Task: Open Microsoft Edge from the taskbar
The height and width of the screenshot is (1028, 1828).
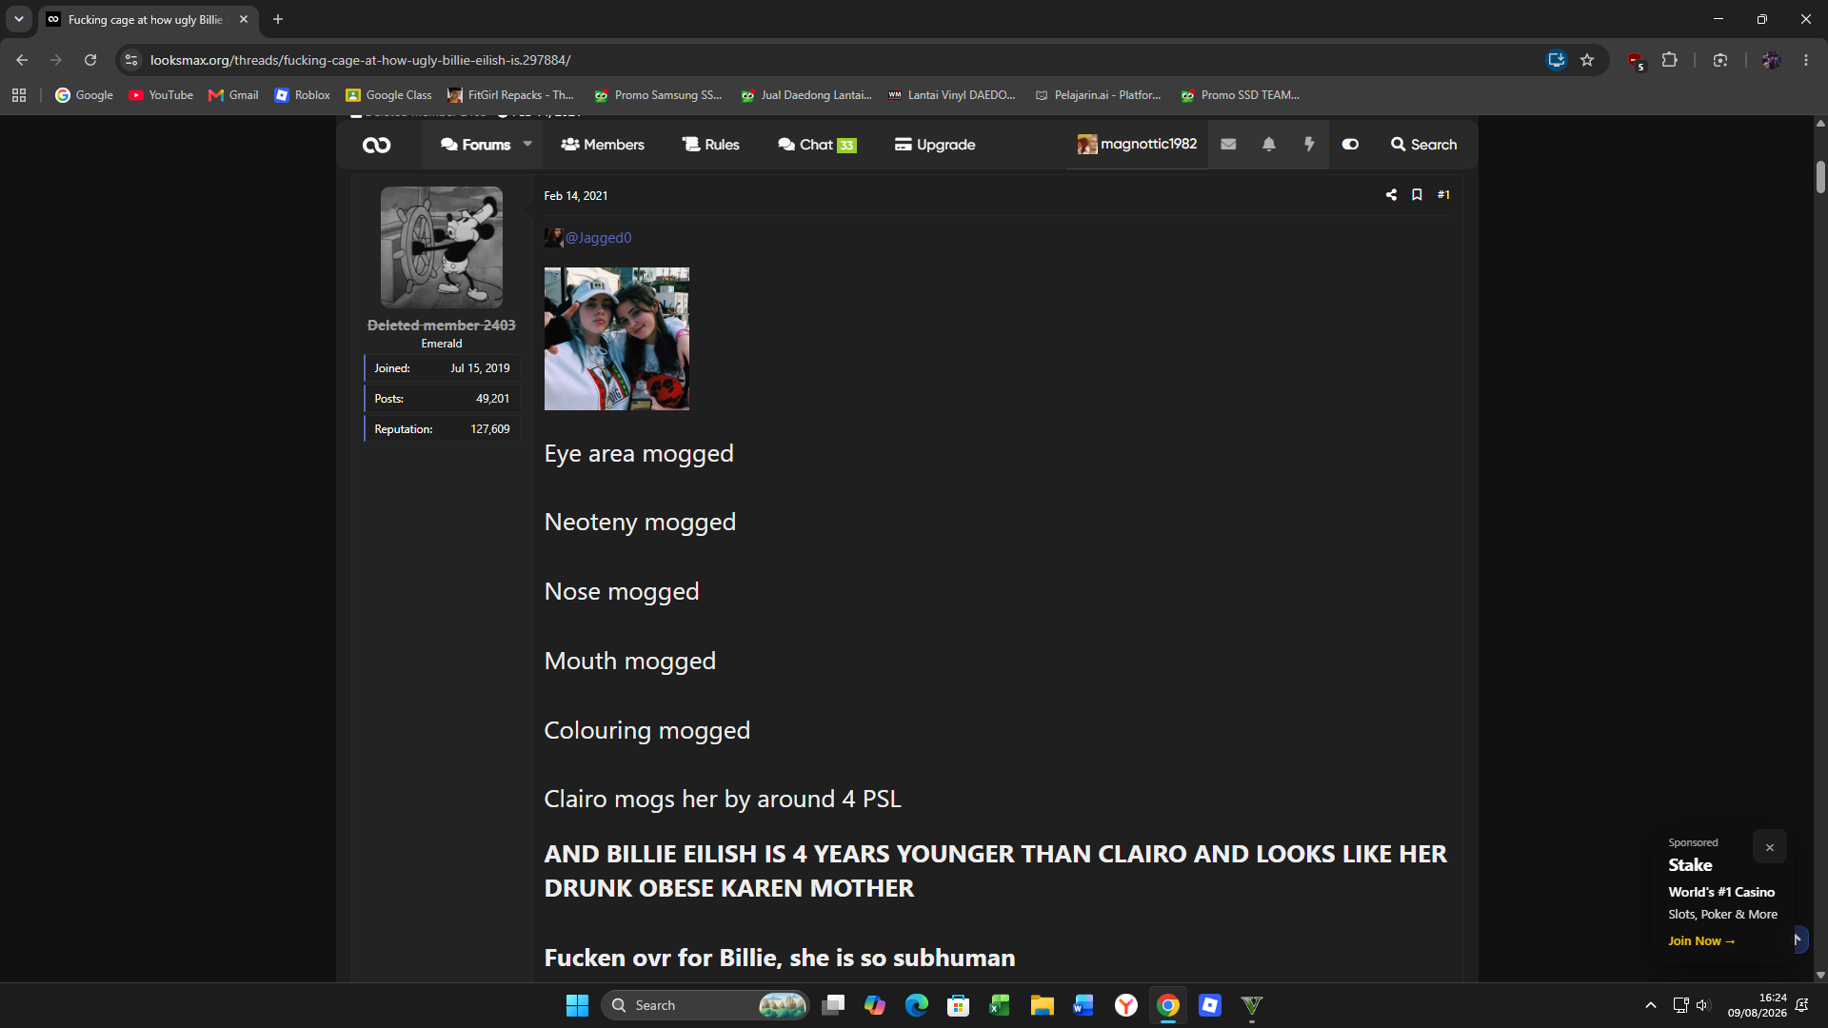Action: click(917, 1005)
